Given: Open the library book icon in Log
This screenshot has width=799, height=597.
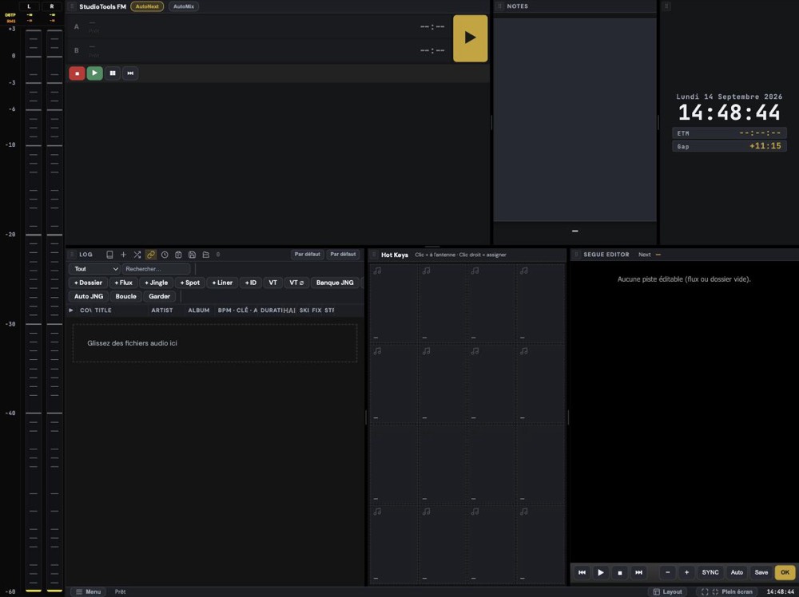Looking at the screenshot, I should [x=109, y=255].
